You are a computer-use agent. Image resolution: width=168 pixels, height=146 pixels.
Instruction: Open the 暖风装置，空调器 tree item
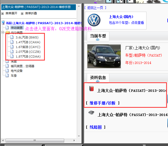tap(23, 66)
